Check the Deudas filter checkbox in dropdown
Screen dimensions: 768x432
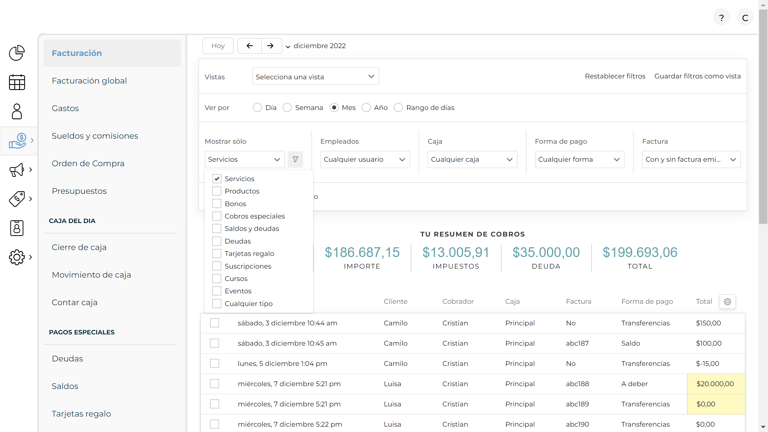217,241
